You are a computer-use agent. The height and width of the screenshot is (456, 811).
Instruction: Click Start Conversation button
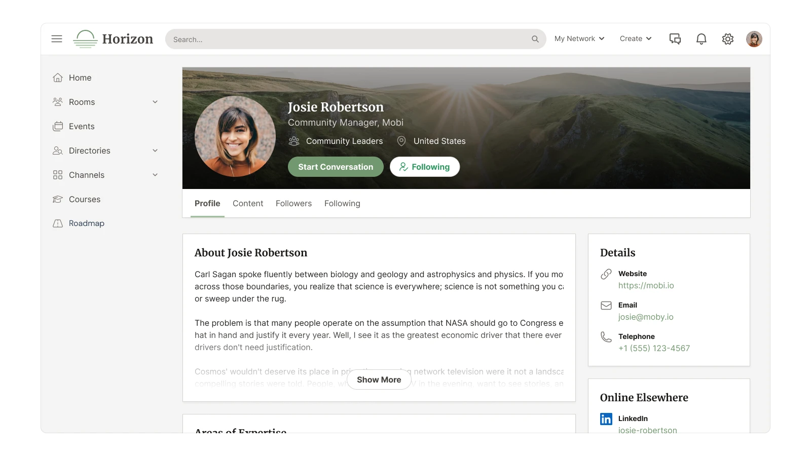[x=336, y=167]
